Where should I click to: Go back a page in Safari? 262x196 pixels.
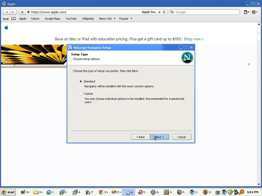point(6,12)
